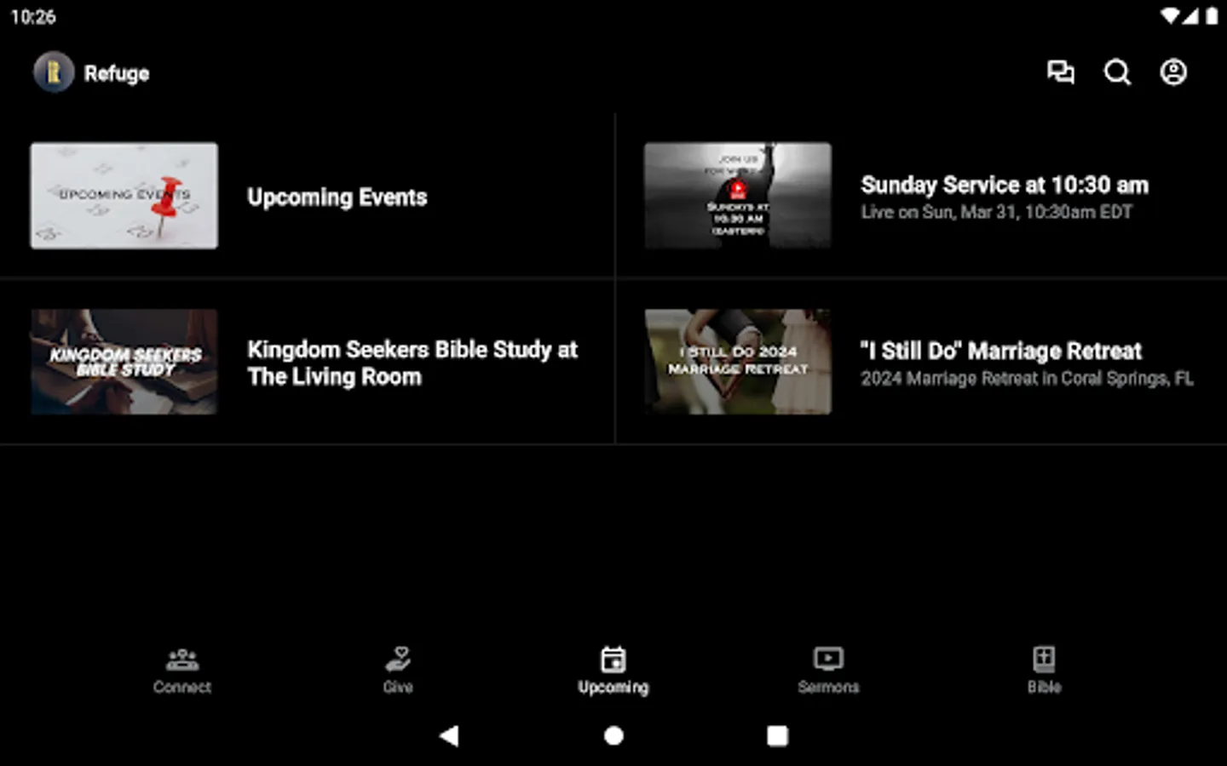
Task: Open the Give section icon
Action: click(398, 668)
